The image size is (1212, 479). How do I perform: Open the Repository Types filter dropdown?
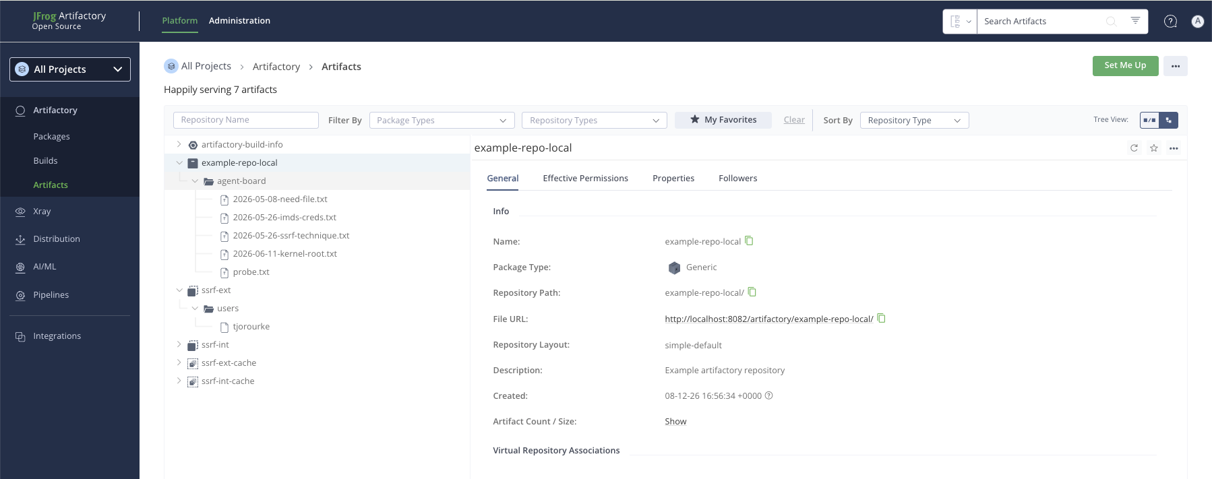click(x=595, y=120)
